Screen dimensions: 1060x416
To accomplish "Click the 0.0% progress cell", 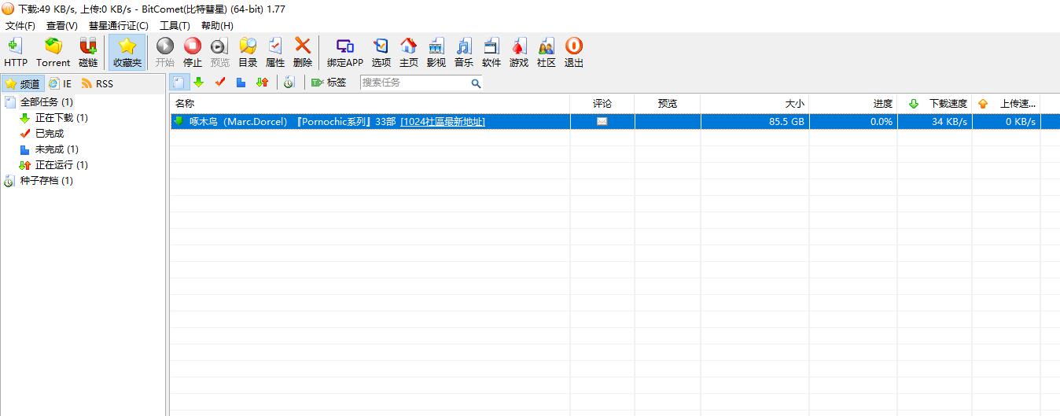I will coord(853,121).
